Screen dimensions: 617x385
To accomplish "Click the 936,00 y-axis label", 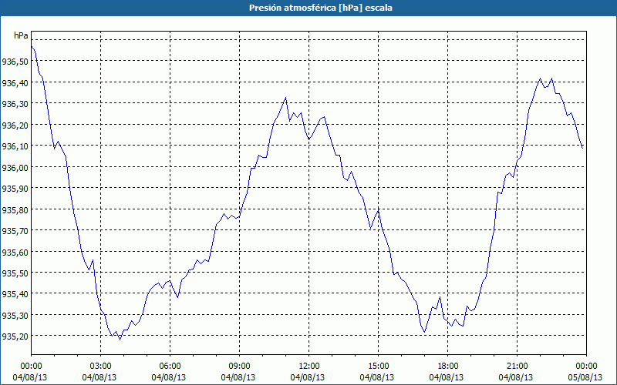I will point(15,167).
